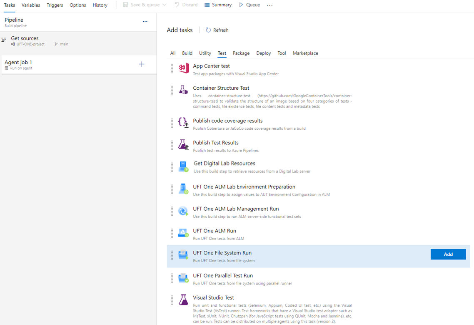
Task: Click the Get Digital Lab Resources icon
Action: pos(183,167)
